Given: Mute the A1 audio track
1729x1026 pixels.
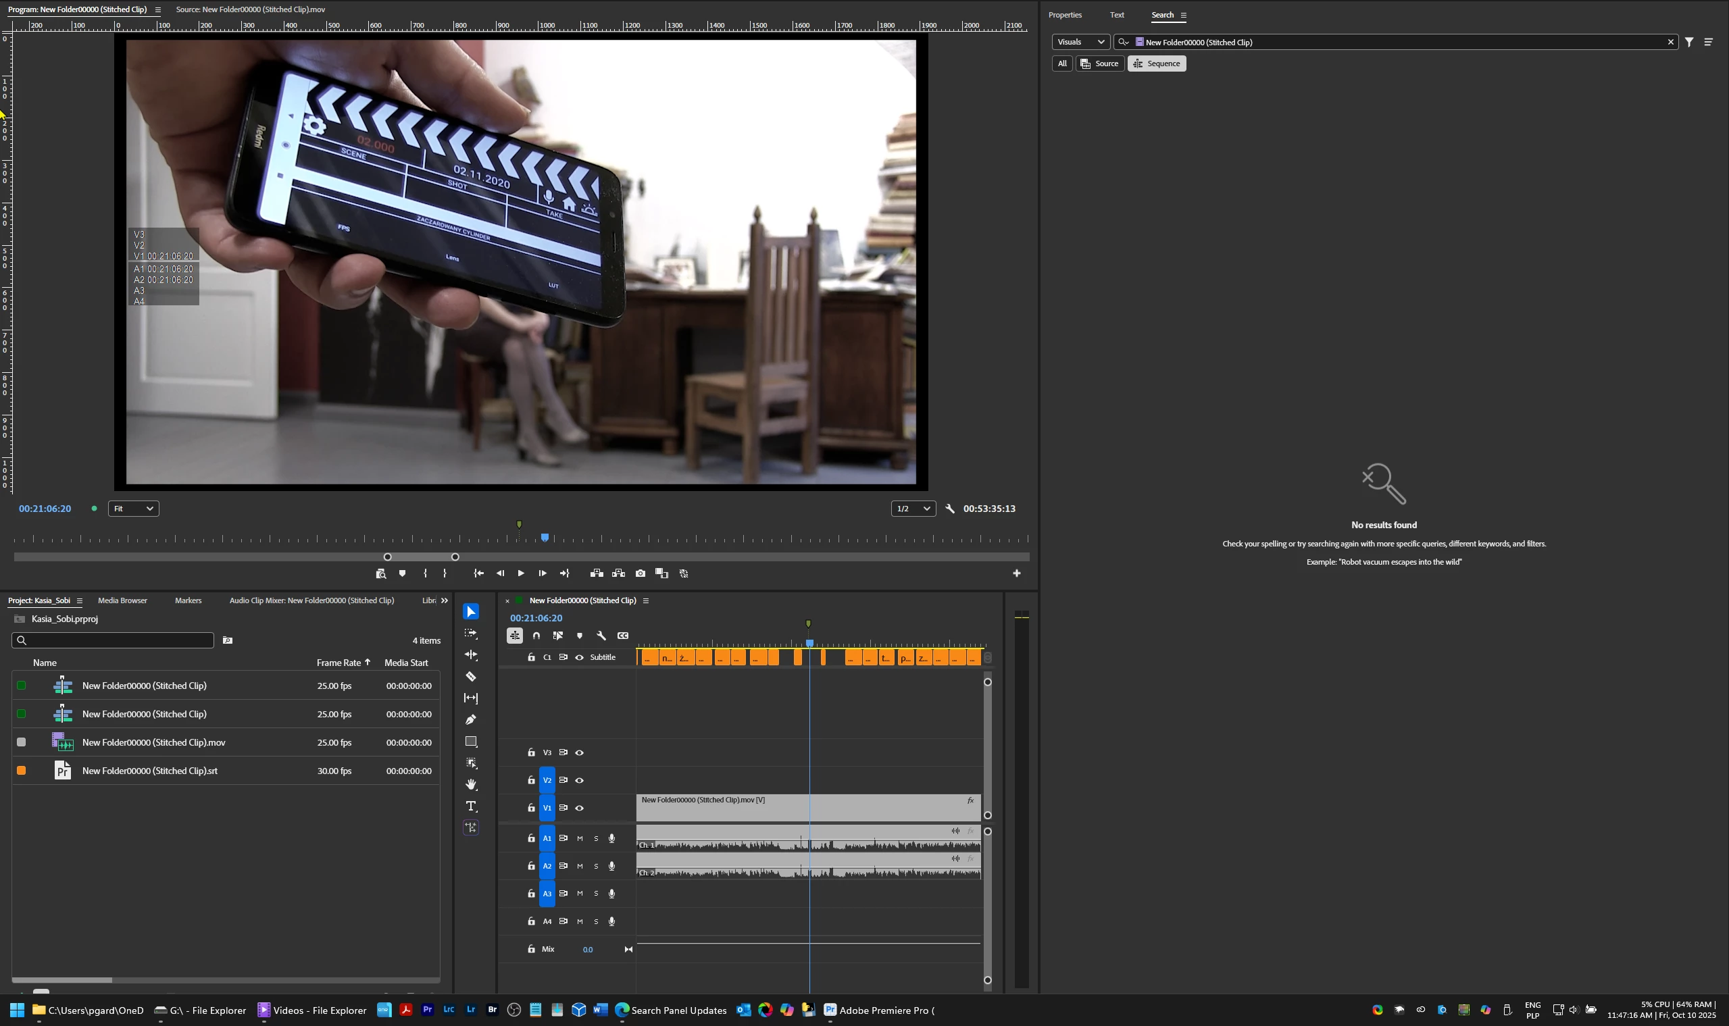Looking at the screenshot, I should pos(580,839).
